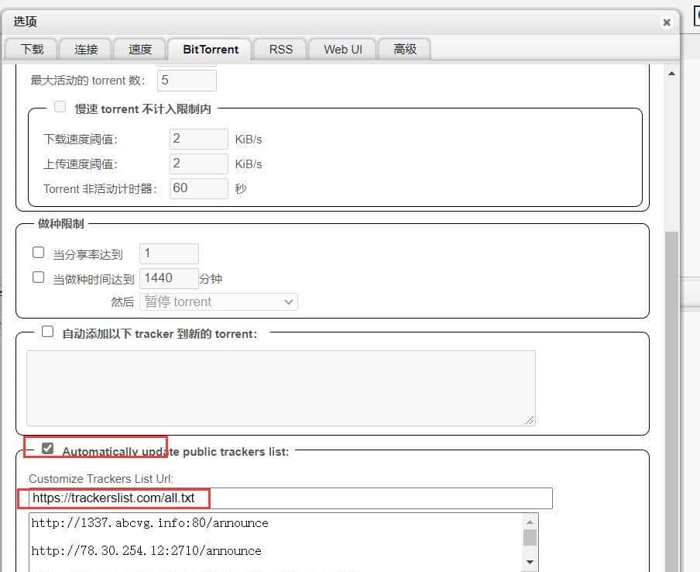Open the Web UI tab
This screenshot has height=572, width=700.
coord(342,49)
